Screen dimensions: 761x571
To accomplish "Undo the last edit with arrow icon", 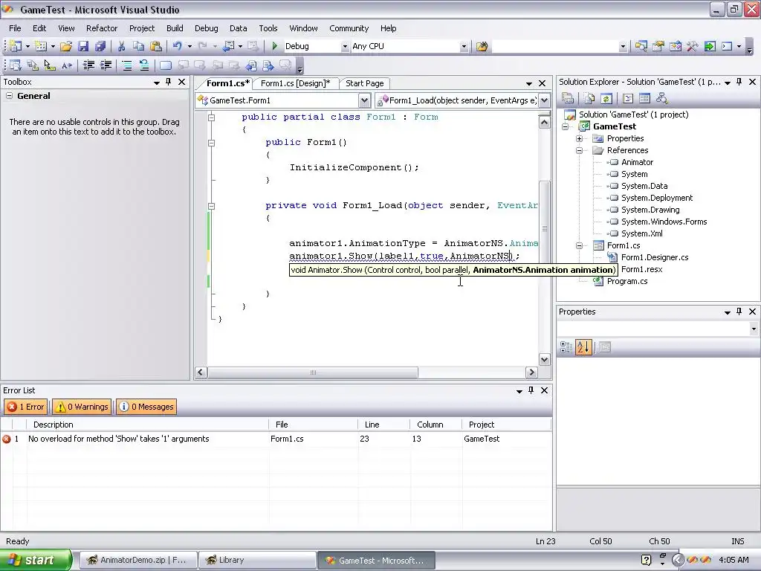I will point(178,46).
